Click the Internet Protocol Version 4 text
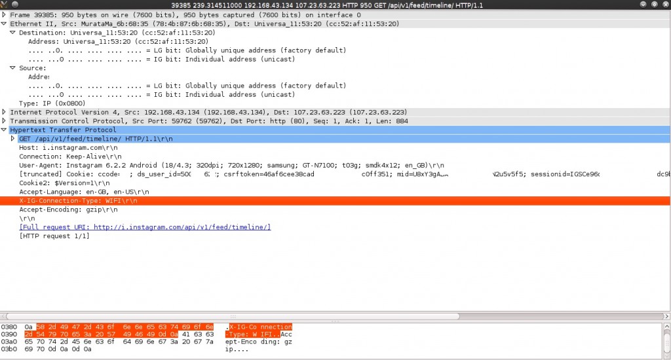This screenshot has width=671, height=360. point(209,112)
